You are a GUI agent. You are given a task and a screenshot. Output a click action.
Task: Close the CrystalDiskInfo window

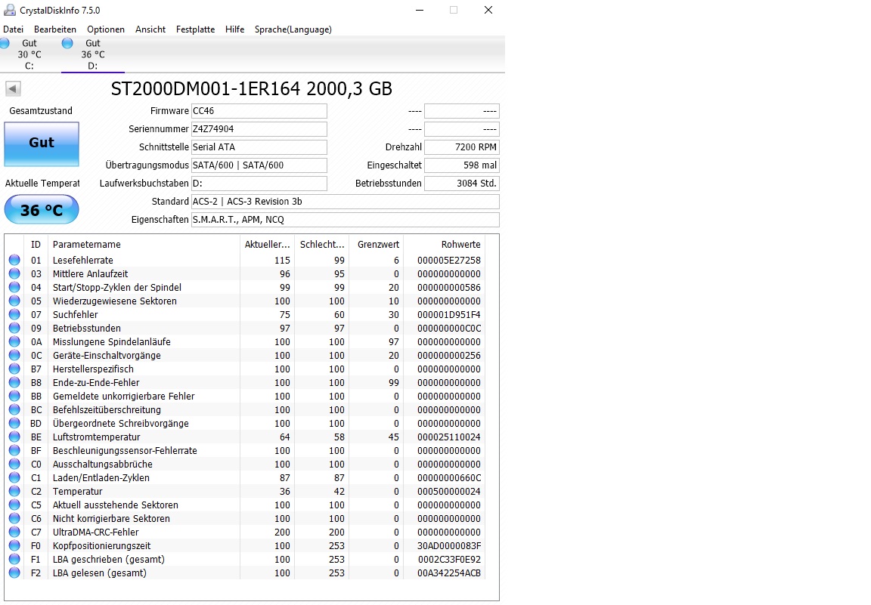pos(488,10)
